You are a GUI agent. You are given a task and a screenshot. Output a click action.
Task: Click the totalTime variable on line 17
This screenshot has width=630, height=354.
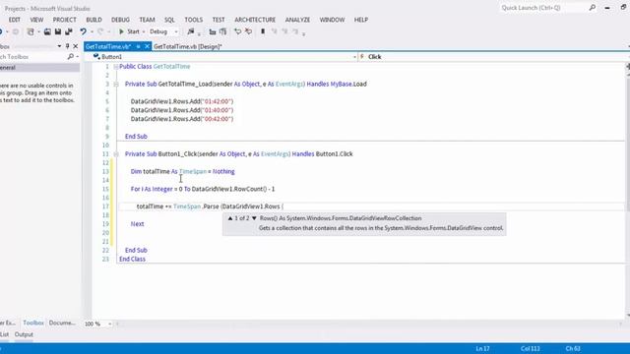click(x=150, y=206)
